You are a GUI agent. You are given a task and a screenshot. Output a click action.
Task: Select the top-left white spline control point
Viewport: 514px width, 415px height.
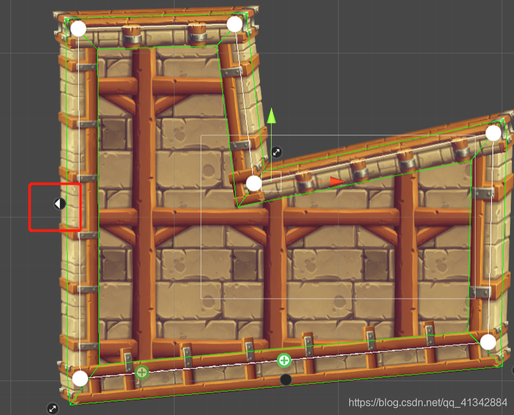point(78,29)
